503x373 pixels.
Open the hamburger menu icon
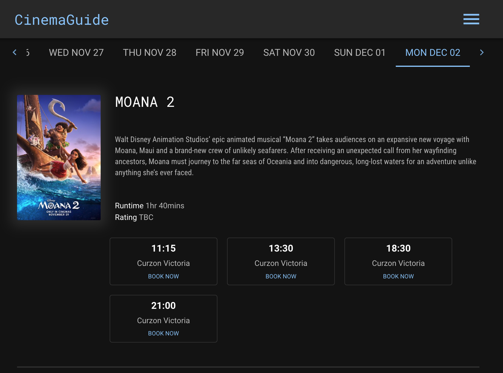pos(471,19)
